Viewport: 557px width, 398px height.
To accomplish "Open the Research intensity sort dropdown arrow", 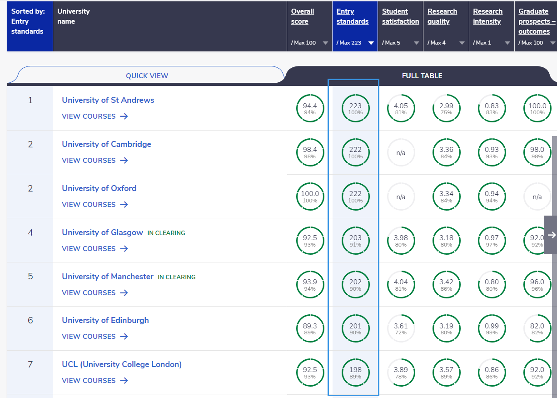I will click(x=507, y=43).
